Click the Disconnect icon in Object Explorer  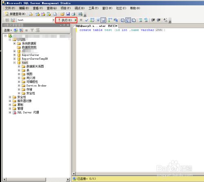tap(21, 30)
